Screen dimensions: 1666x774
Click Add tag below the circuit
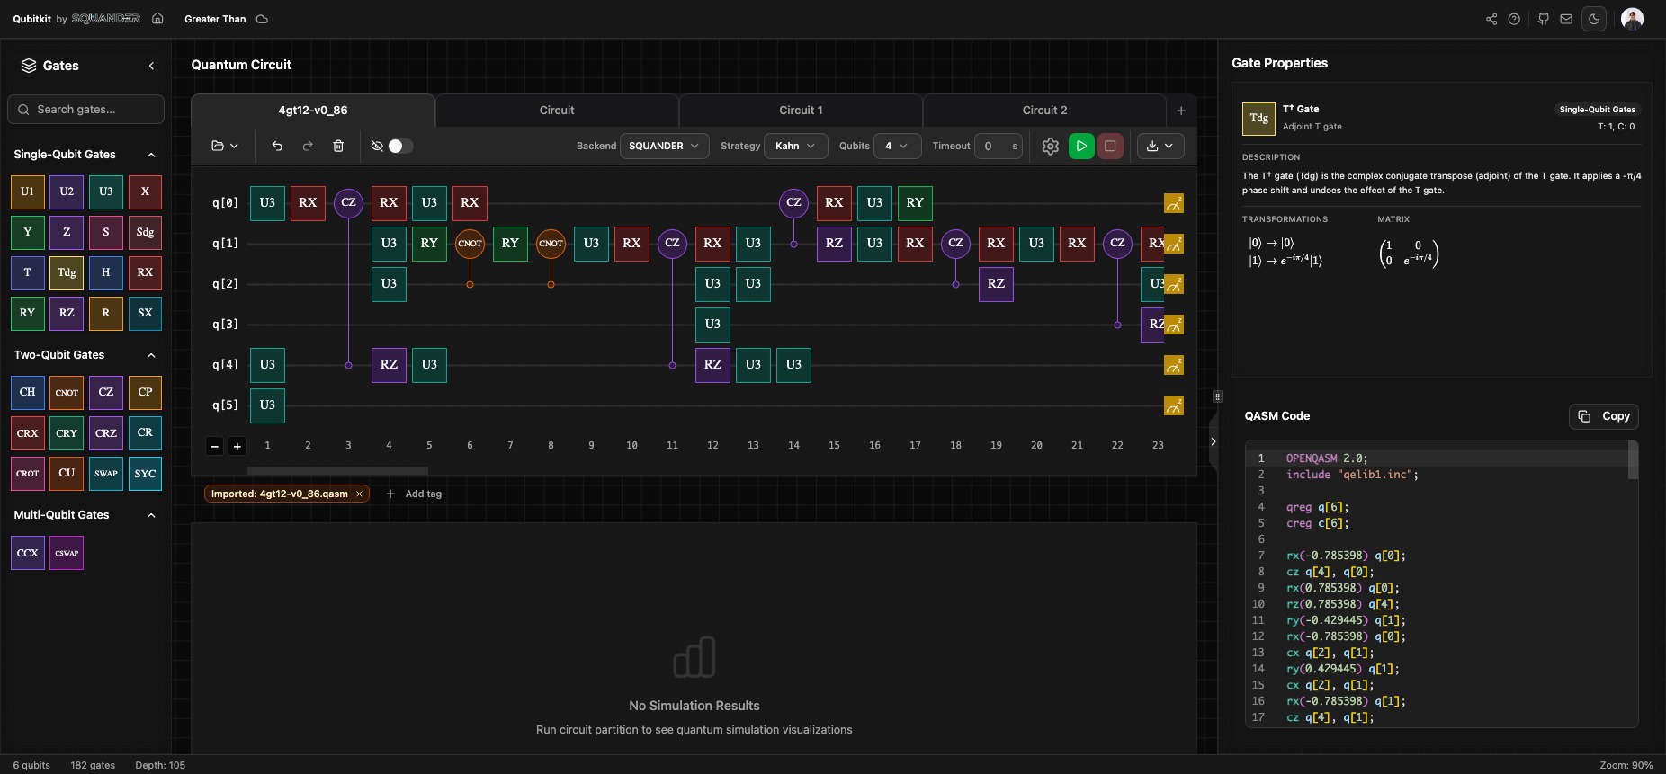tap(415, 494)
